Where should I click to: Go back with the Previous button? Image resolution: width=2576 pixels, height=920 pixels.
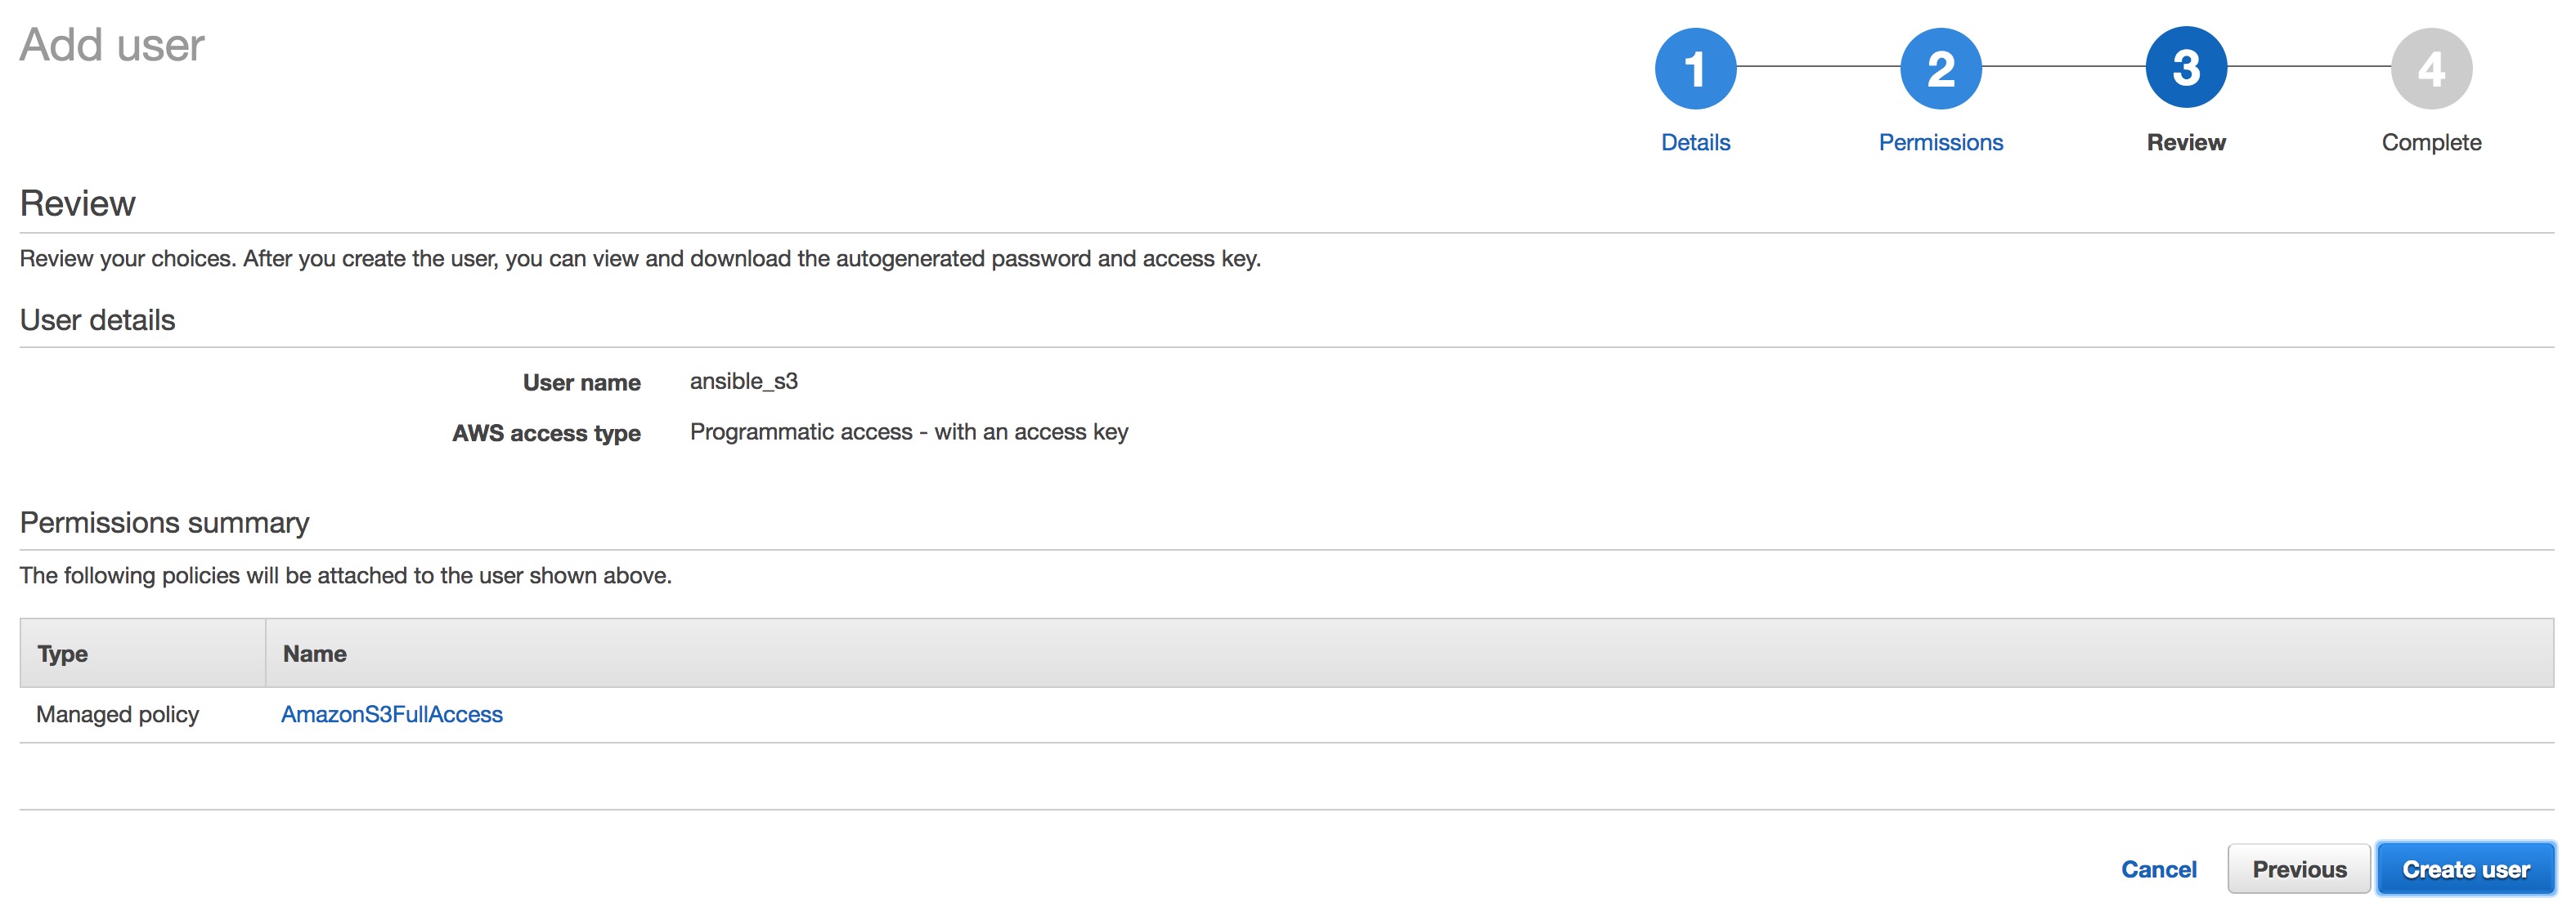tap(2298, 869)
